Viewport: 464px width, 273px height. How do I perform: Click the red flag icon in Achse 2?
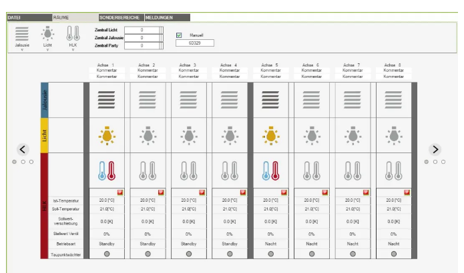tap(161, 192)
